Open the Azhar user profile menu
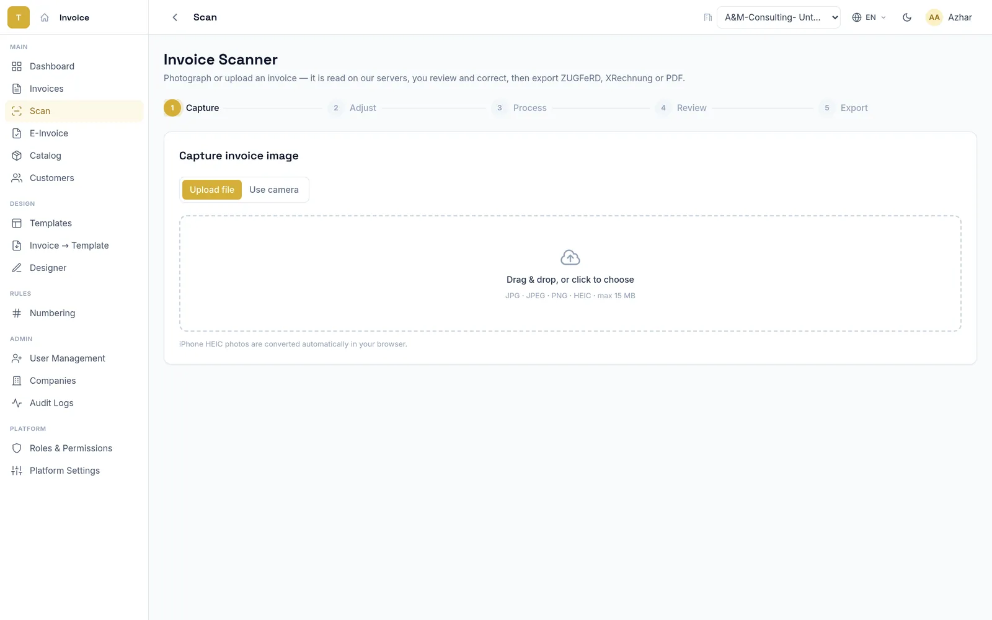992x620 pixels. tap(949, 17)
